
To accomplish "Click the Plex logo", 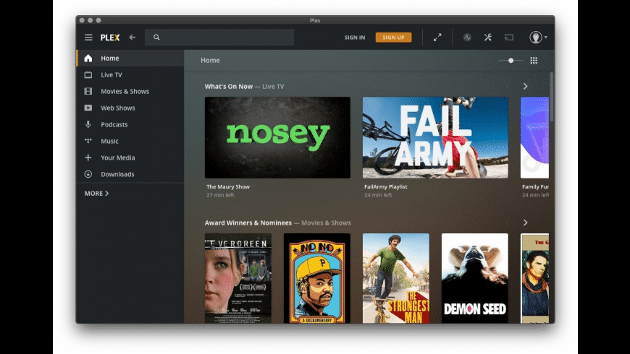I will tap(110, 38).
